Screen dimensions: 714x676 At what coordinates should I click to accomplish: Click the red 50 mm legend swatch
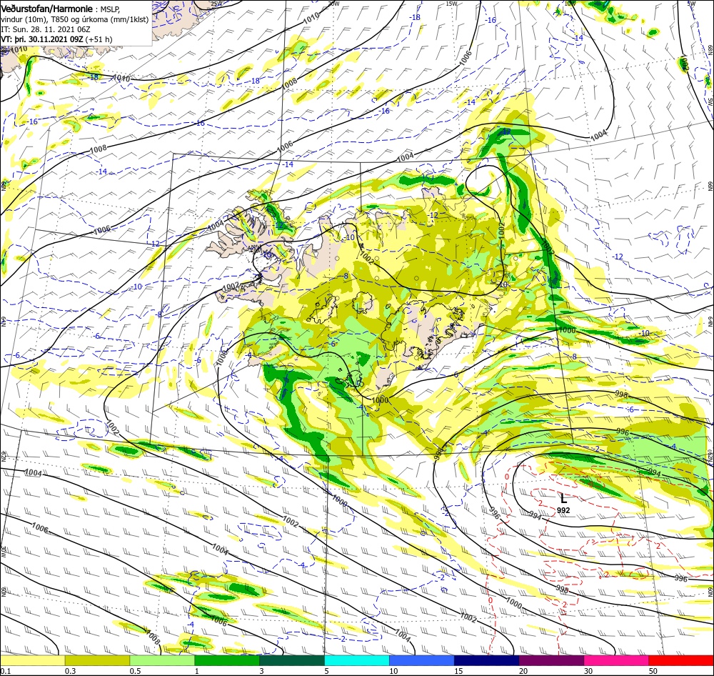click(681, 660)
